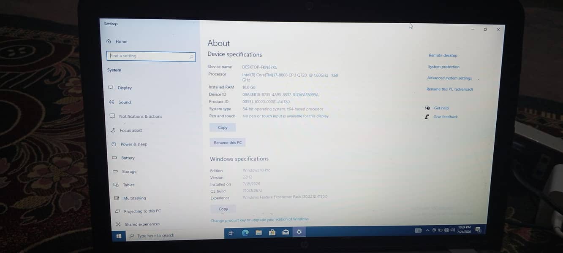Select the Product ID 00331-10000-00001-AA780 value
Image resolution: width=563 pixels, height=253 pixels.
point(266,102)
